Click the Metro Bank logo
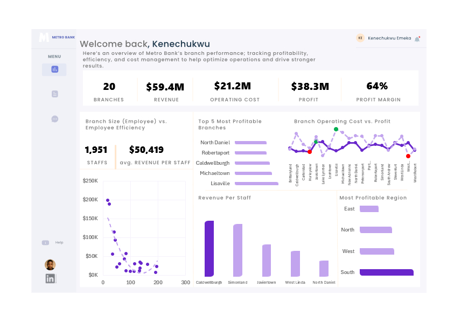Viewport: 461px width, 323px height. (x=57, y=37)
